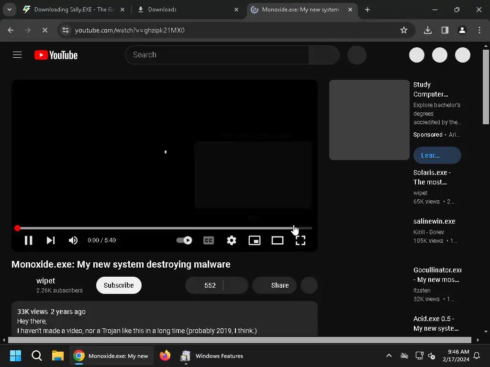Subscribe to the wipet channel

tap(119, 285)
